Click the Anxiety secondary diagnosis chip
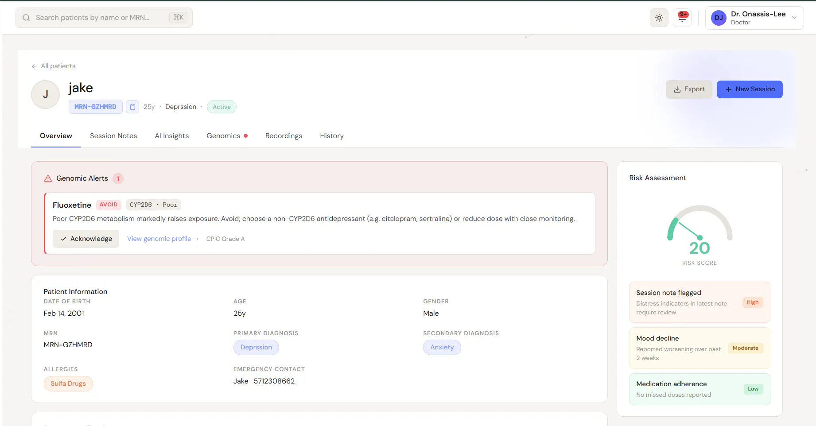816x426 pixels. (x=442, y=347)
